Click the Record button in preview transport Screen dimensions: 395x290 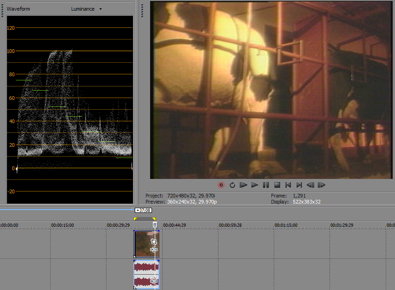tap(221, 185)
